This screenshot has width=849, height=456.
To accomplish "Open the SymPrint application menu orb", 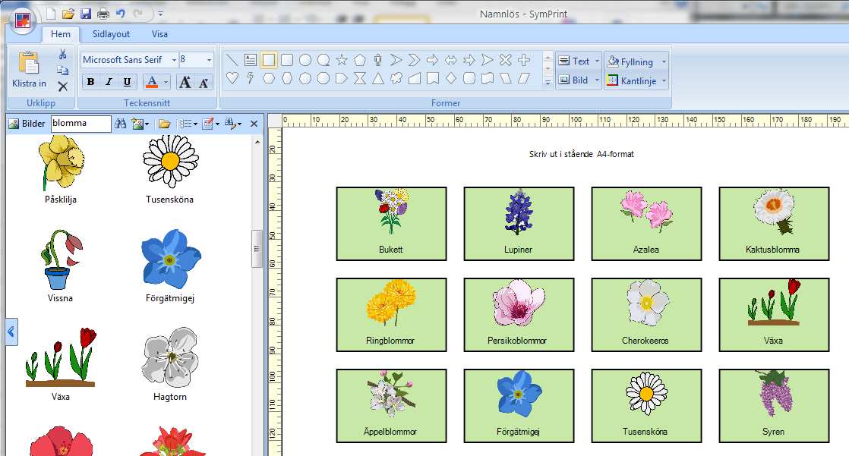I will (x=22, y=21).
